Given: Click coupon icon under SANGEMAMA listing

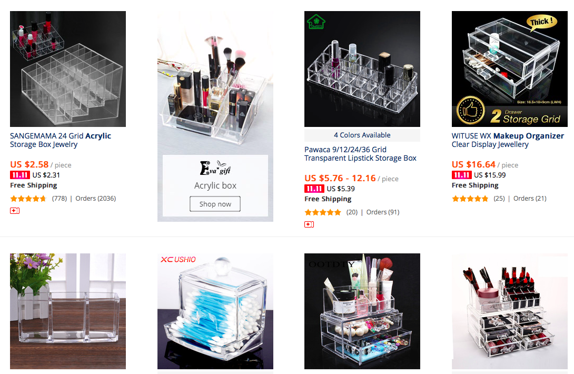Looking at the screenshot, I should (15, 211).
